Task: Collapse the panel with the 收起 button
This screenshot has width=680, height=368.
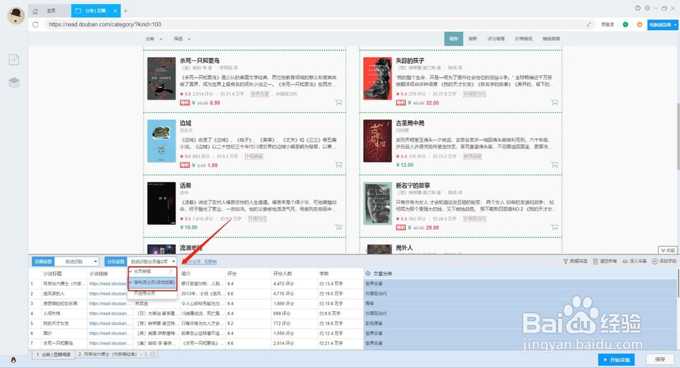Action: (x=668, y=250)
